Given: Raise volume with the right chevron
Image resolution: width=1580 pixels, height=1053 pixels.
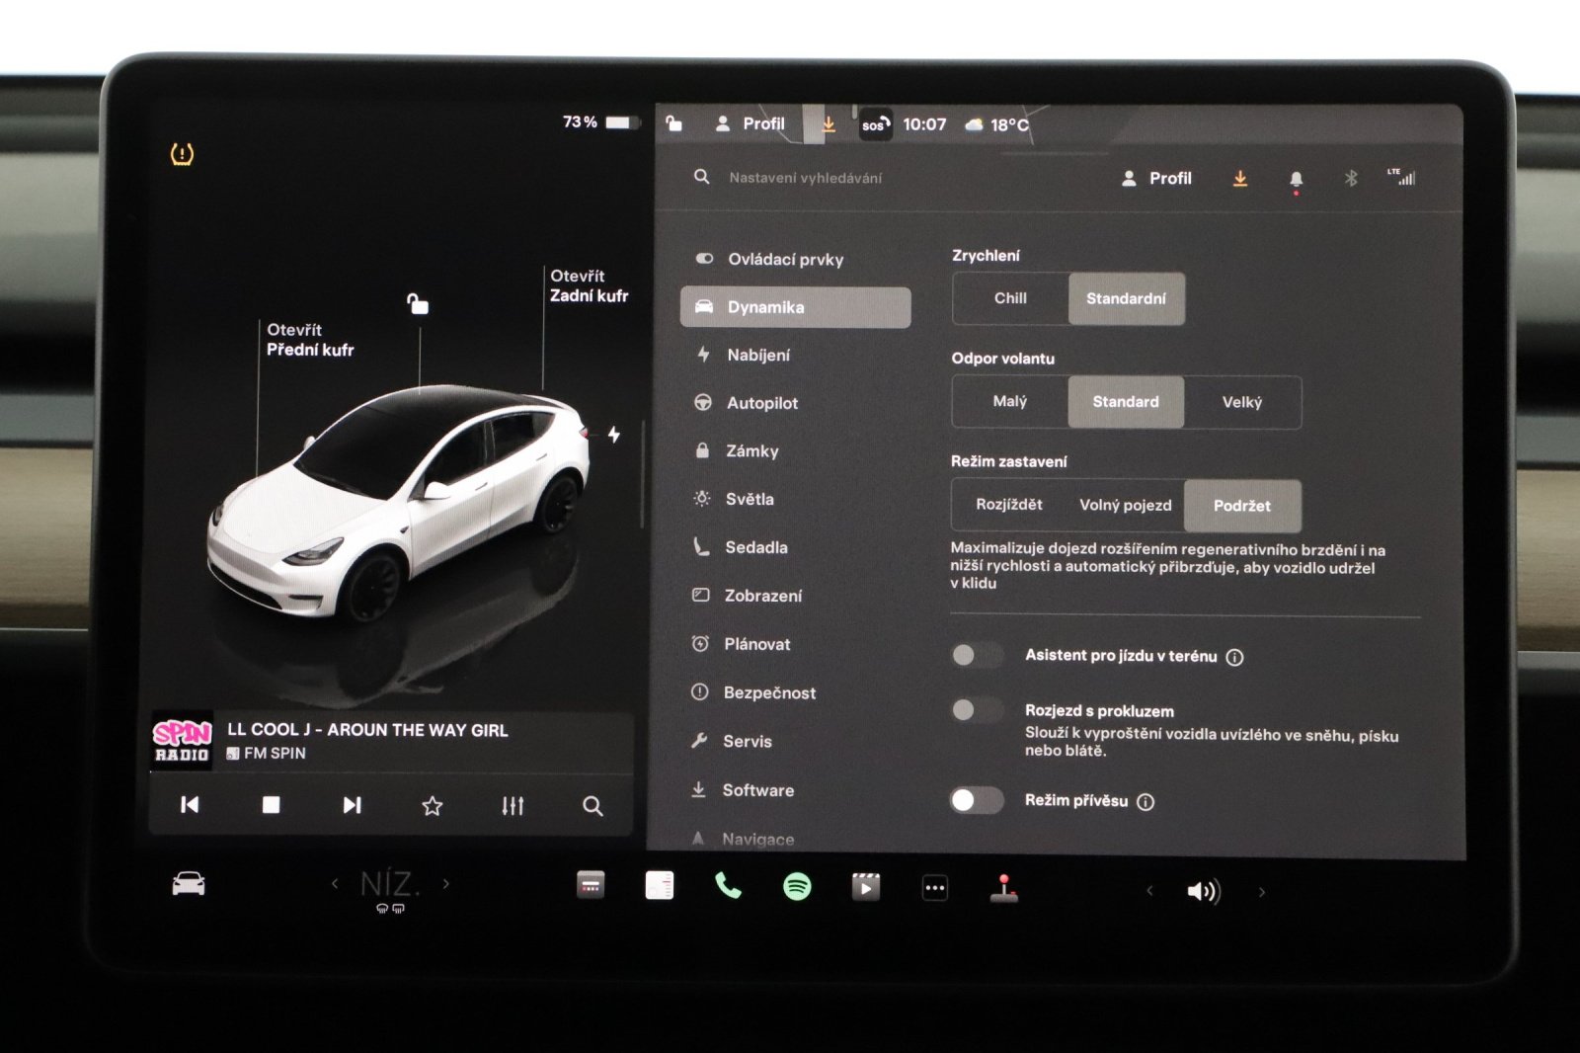Looking at the screenshot, I should pos(1262,892).
